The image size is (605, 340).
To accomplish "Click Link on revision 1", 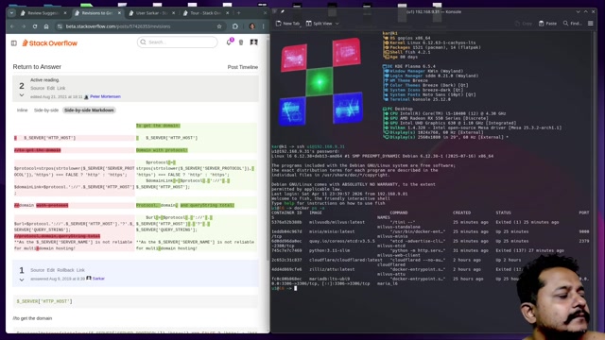I will tap(80, 270).
